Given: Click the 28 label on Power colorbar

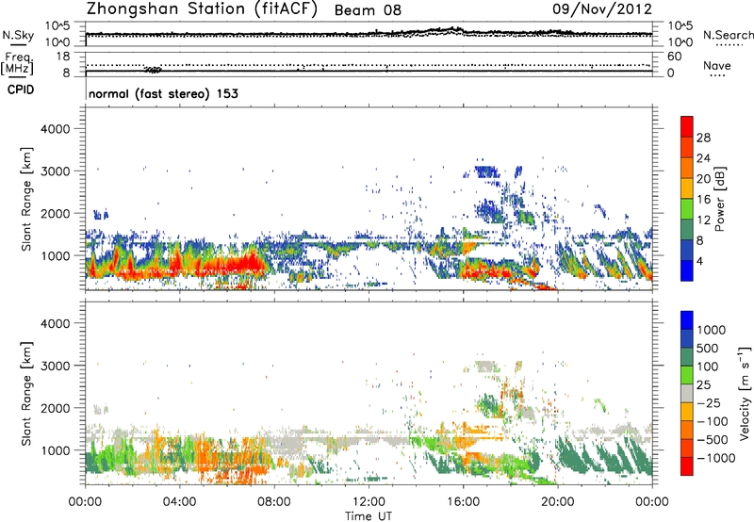Looking at the screenshot, I should 703,138.
